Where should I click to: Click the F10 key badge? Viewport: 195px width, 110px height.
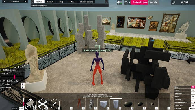coord(193,102)
